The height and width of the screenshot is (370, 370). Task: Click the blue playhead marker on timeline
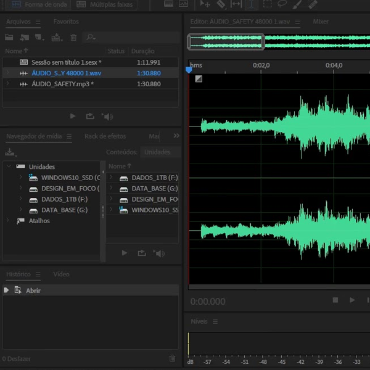click(189, 70)
